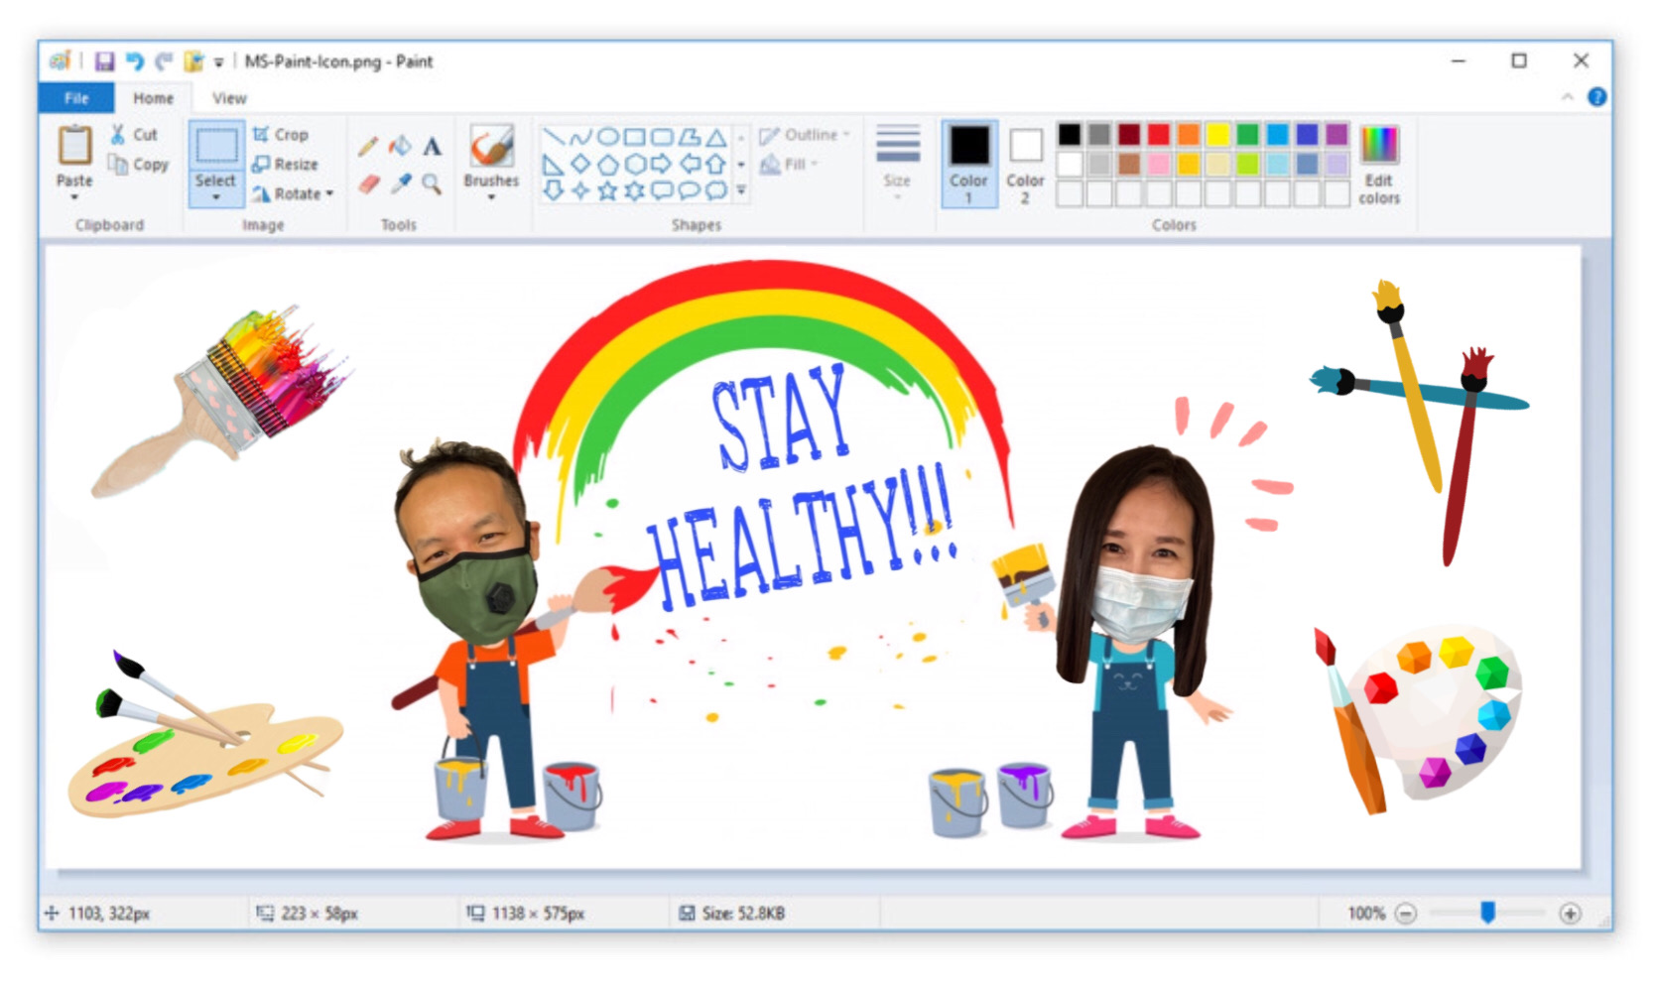Save the file from quick access toolbar
Image resolution: width=1655 pixels, height=982 pixels.
coord(104,61)
